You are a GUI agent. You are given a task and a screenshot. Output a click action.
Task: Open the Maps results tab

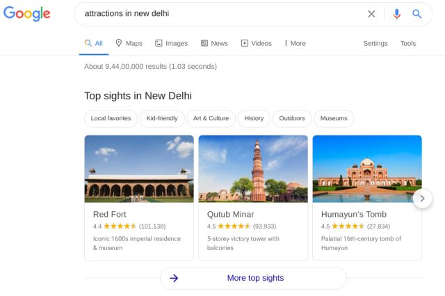129,43
